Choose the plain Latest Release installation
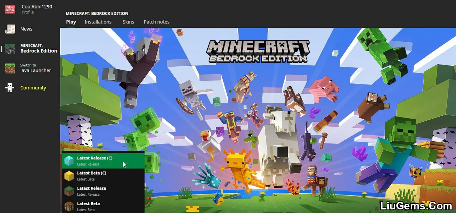 point(103,191)
